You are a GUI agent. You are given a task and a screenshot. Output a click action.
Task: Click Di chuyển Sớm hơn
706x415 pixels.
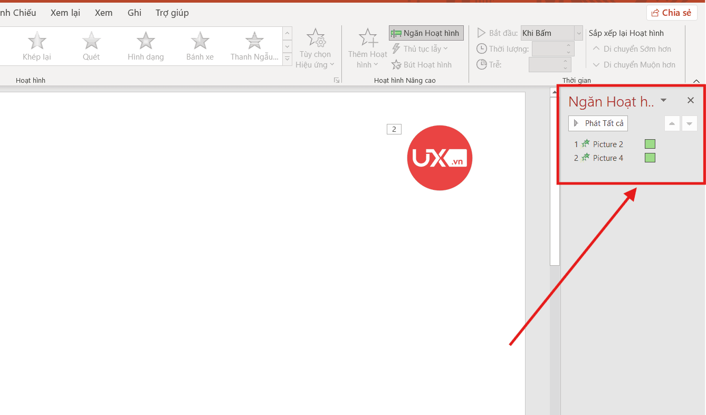(x=632, y=49)
